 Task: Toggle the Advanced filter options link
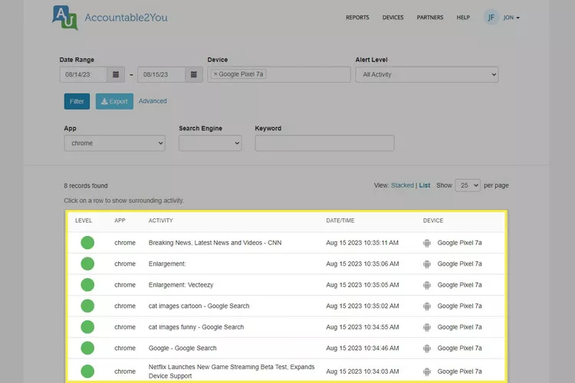click(x=153, y=101)
